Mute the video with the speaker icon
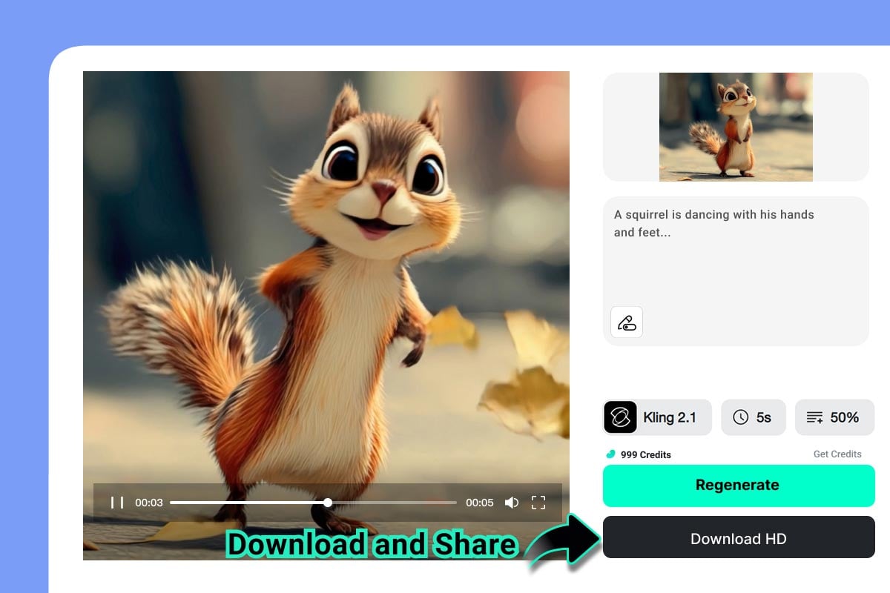Image resolution: width=890 pixels, height=593 pixels. pos(512,503)
